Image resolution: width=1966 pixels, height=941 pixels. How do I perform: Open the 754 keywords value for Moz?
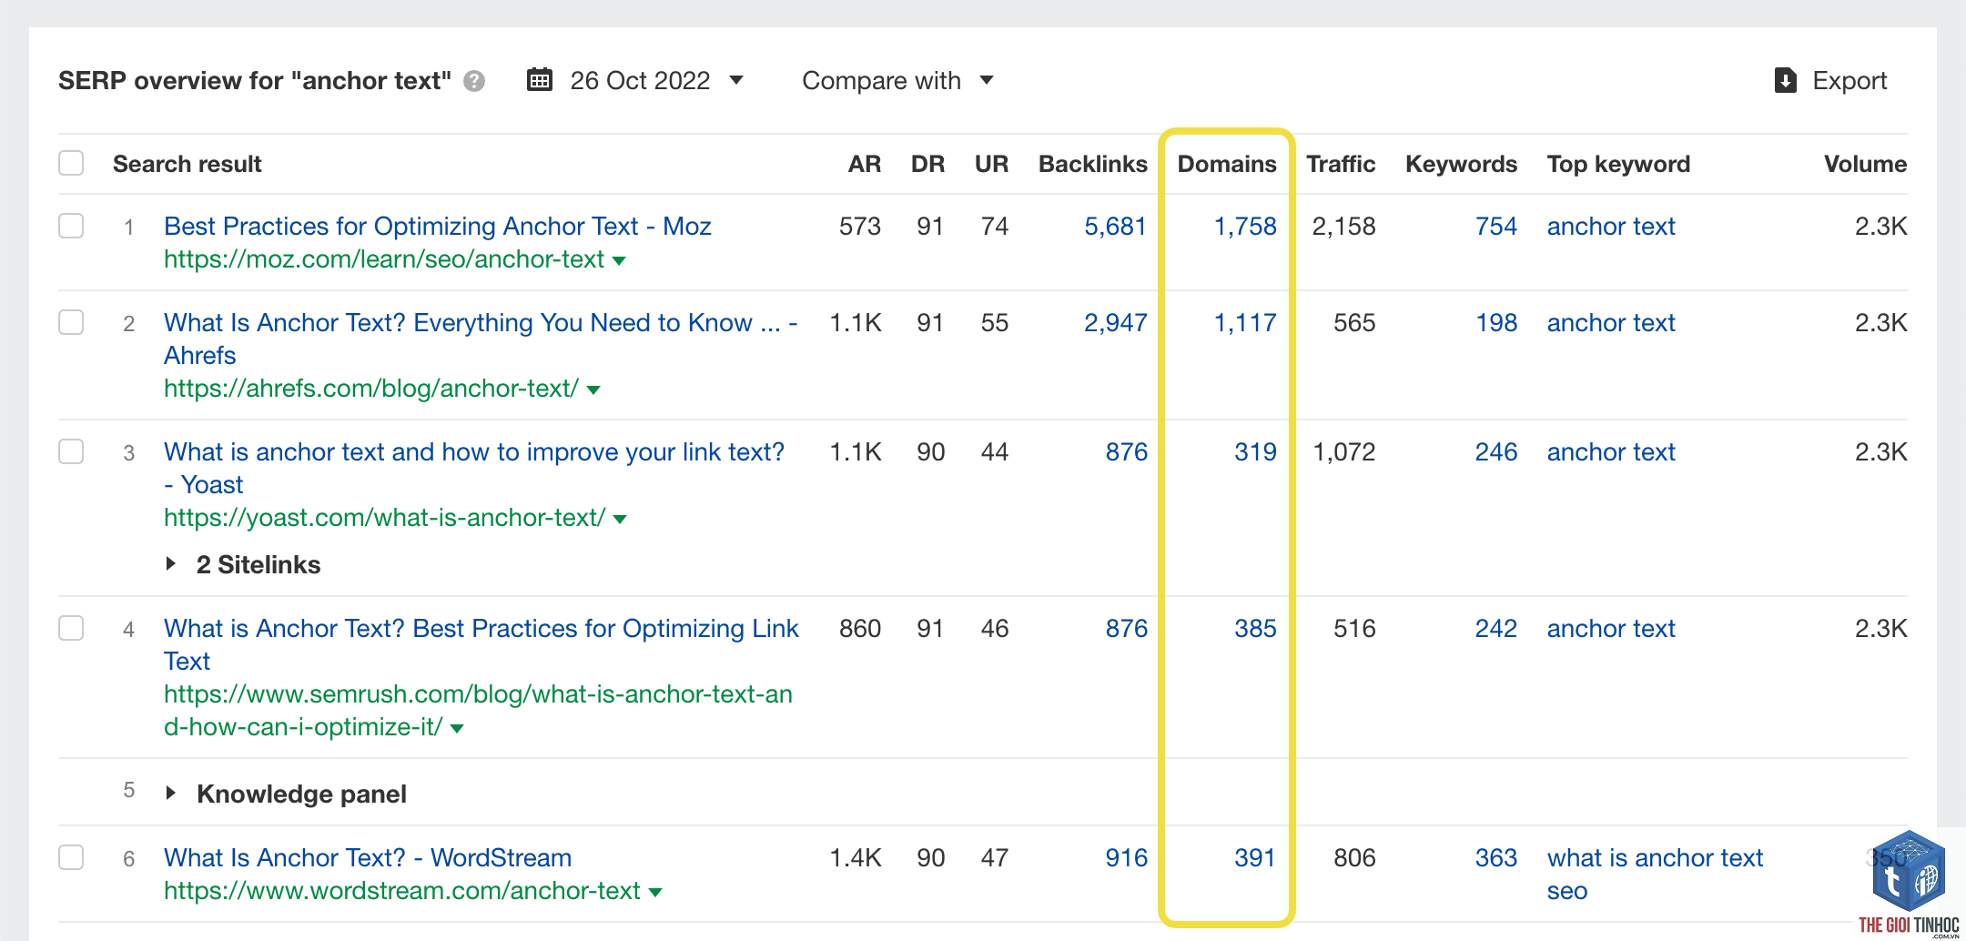[1496, 226]
